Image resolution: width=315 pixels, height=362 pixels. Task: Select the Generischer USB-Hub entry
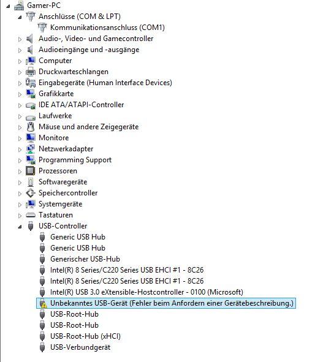pos(85,259)
